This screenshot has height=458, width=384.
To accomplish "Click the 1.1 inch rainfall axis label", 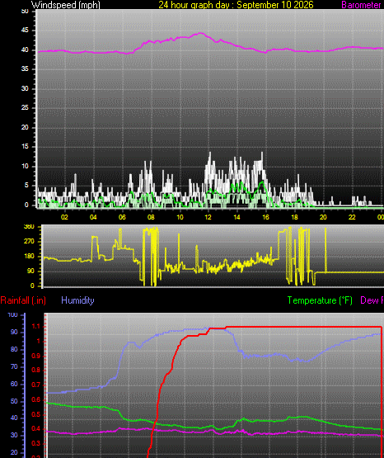I will tap(36, 327).
